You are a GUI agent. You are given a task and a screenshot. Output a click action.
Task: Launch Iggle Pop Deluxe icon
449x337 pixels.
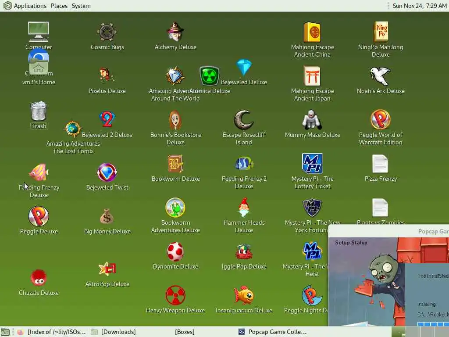(244, 251)
